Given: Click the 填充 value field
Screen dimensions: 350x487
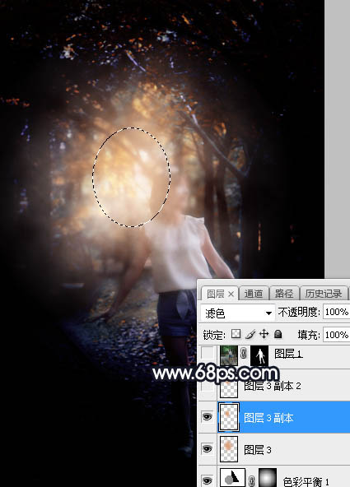Looking at the screenshot, I should pos(336,335).
